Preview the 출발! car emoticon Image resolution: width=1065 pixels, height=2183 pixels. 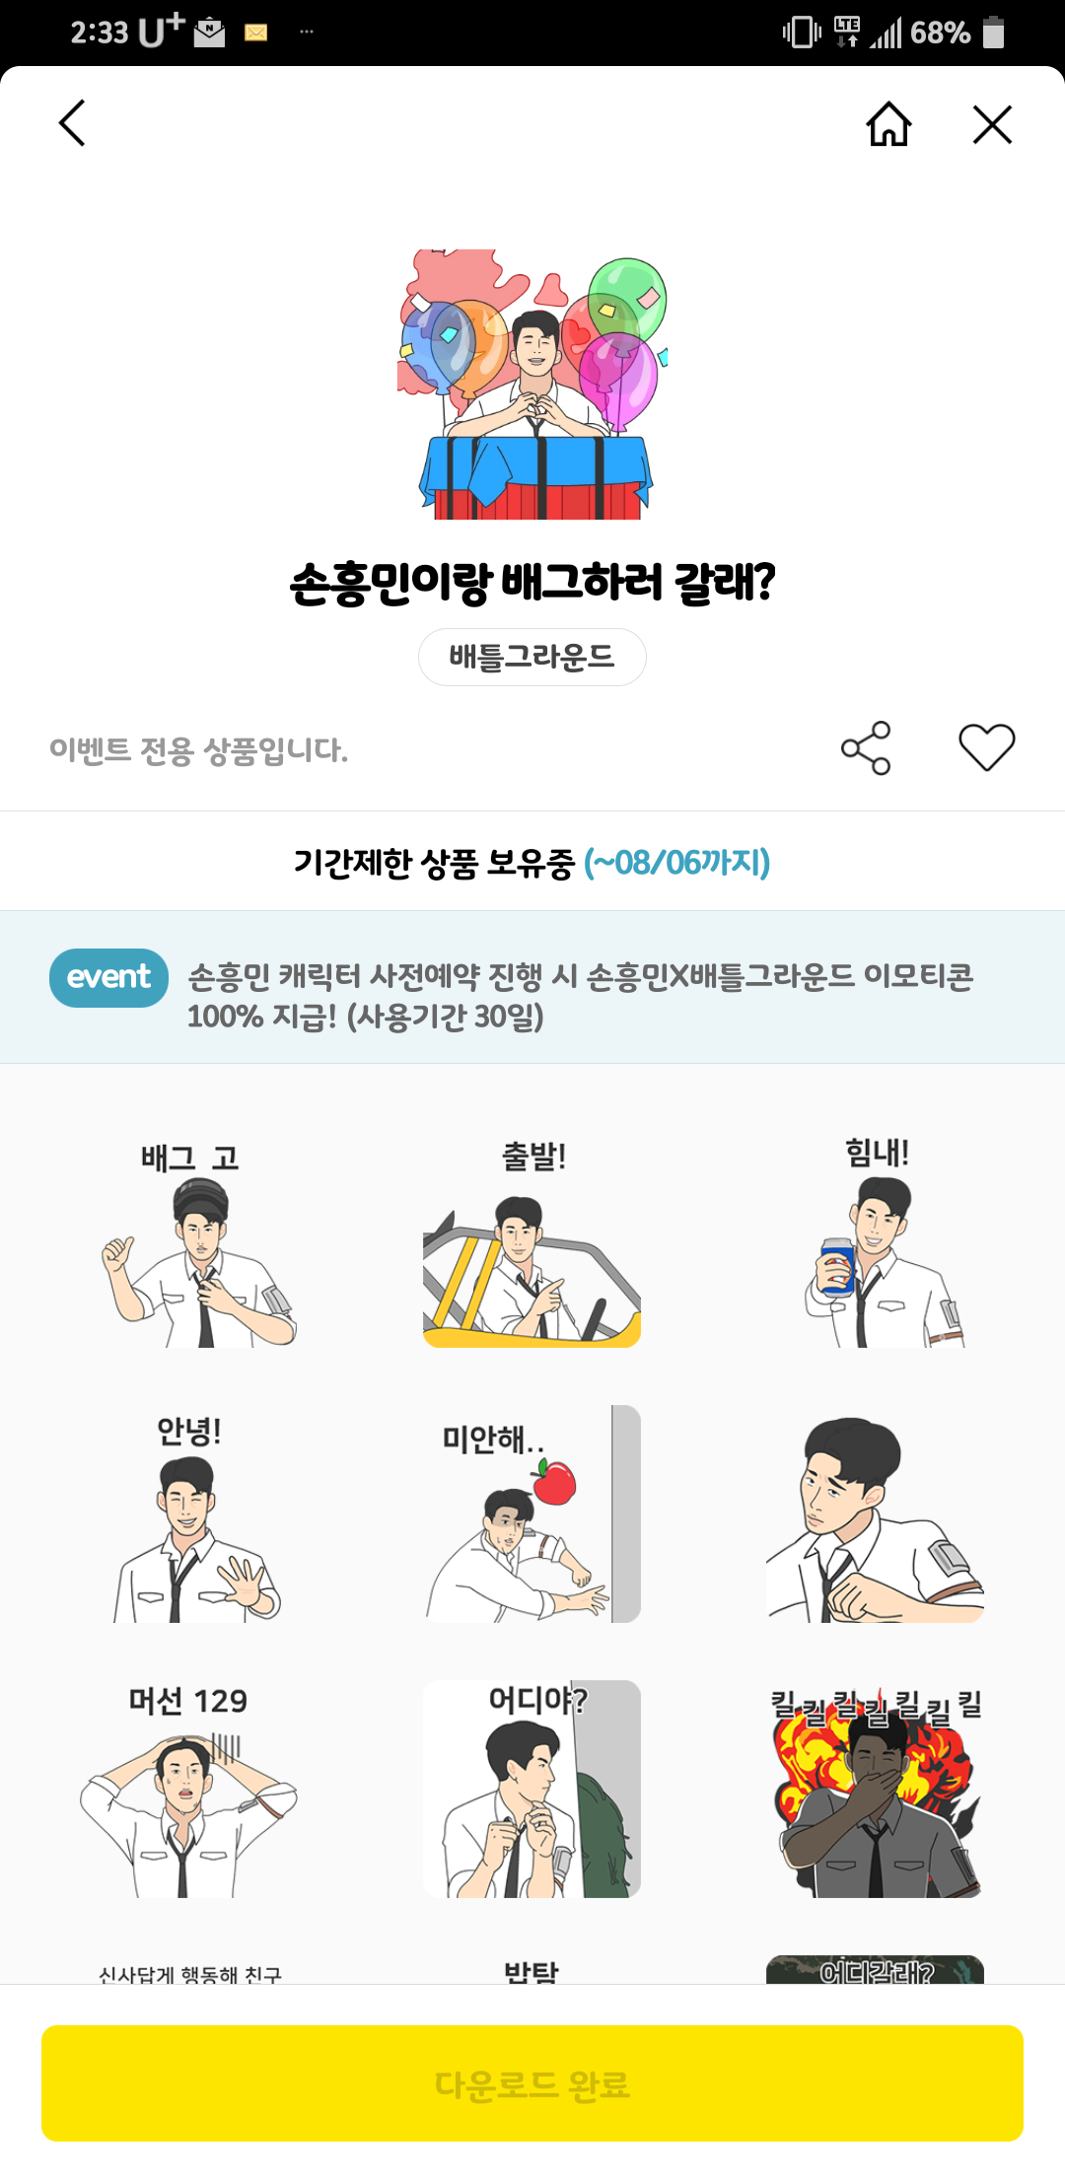532,1239
